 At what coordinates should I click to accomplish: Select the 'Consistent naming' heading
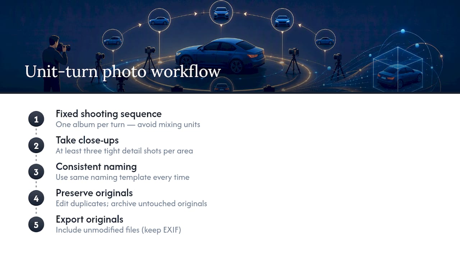tap(96, 167)
